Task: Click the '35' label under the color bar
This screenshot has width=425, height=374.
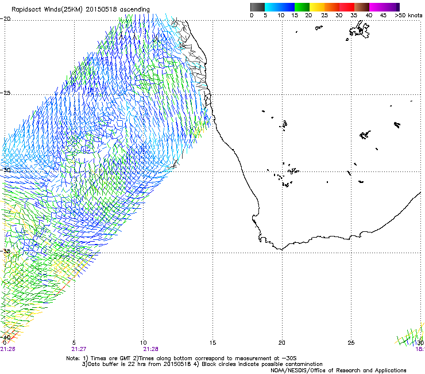Action: (354, 16)
